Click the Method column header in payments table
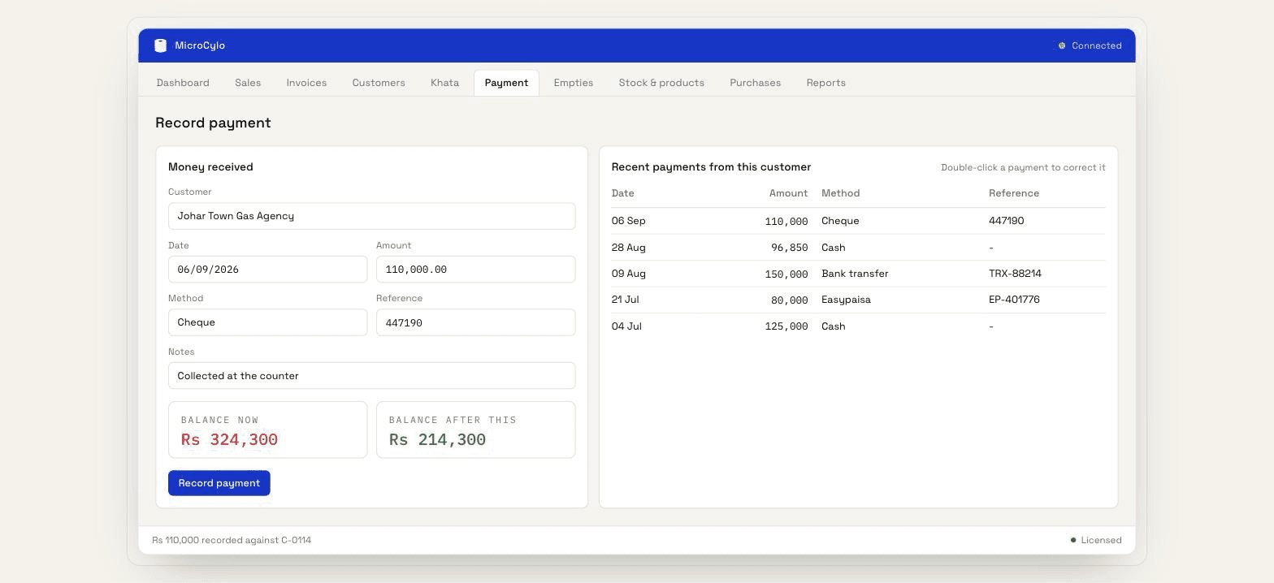This screenshot has width=1274, height=583. point(840,193)
